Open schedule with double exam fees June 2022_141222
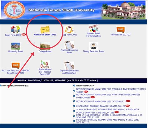This screenshot has height=128, width=148. click(107, 111)
